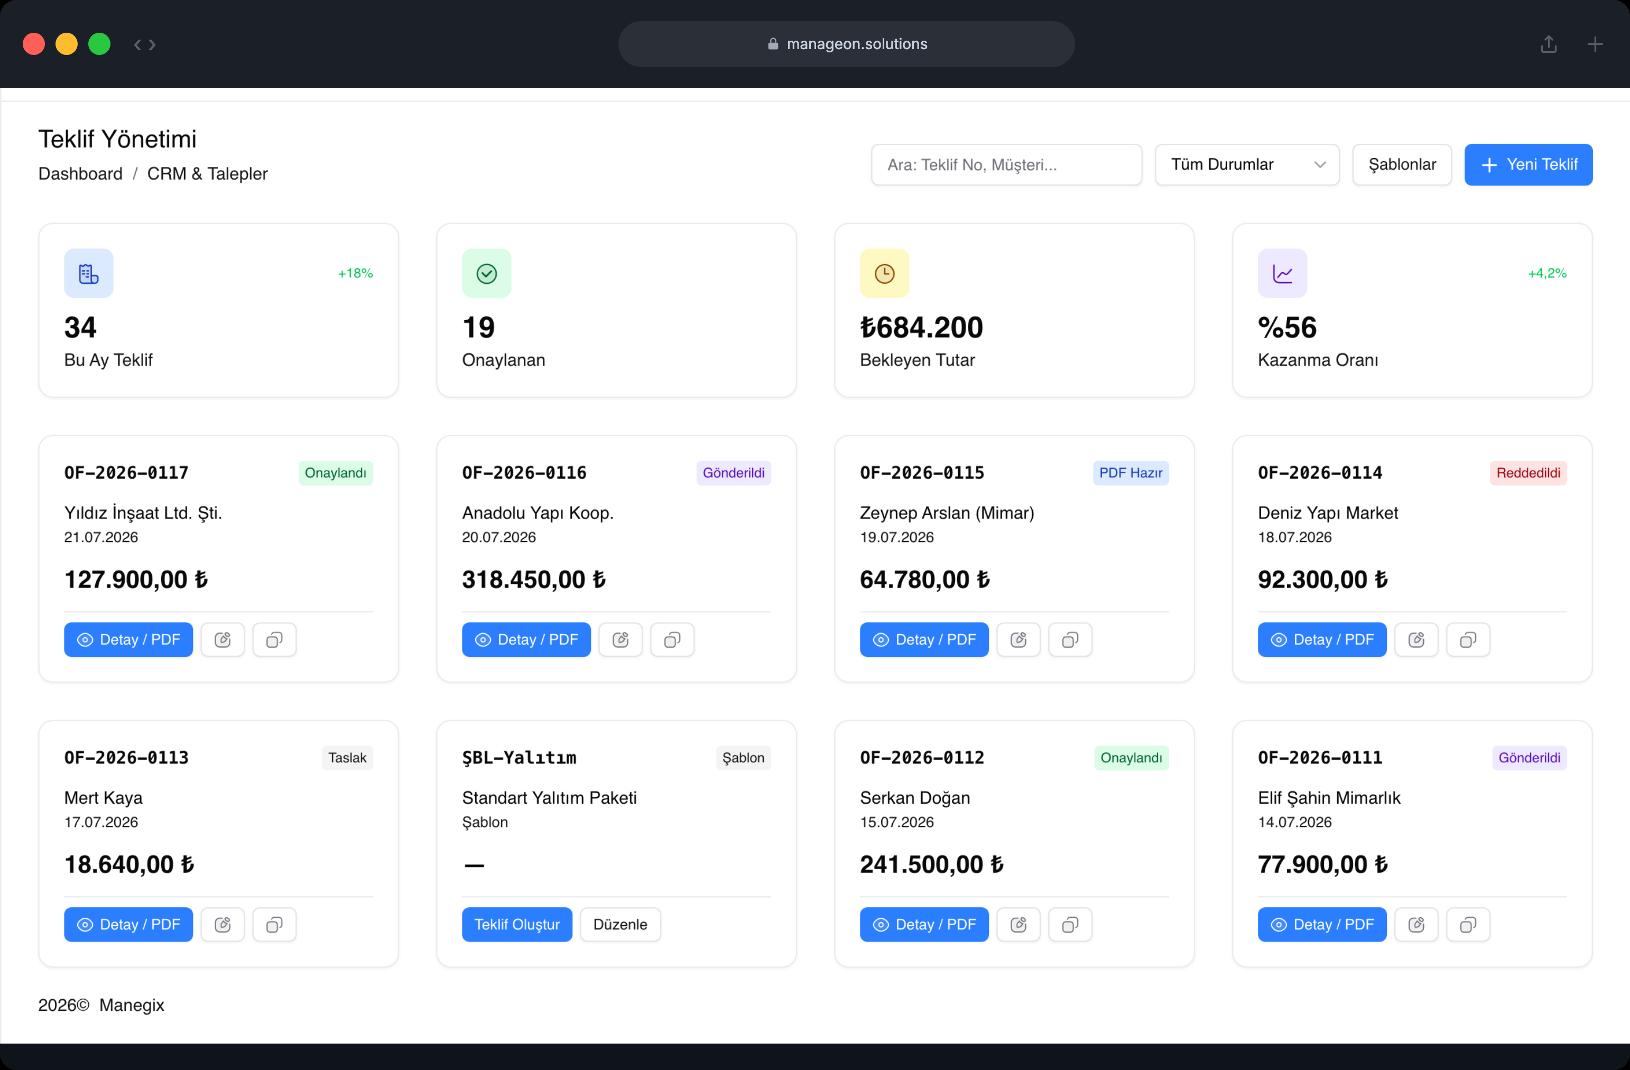Click the Gönderildi badge on OF-2026-0116

click(733, 473)
